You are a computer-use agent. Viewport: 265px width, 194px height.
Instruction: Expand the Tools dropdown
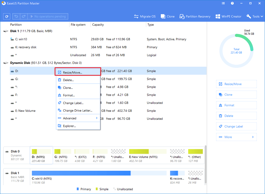[x=255, y=16]
